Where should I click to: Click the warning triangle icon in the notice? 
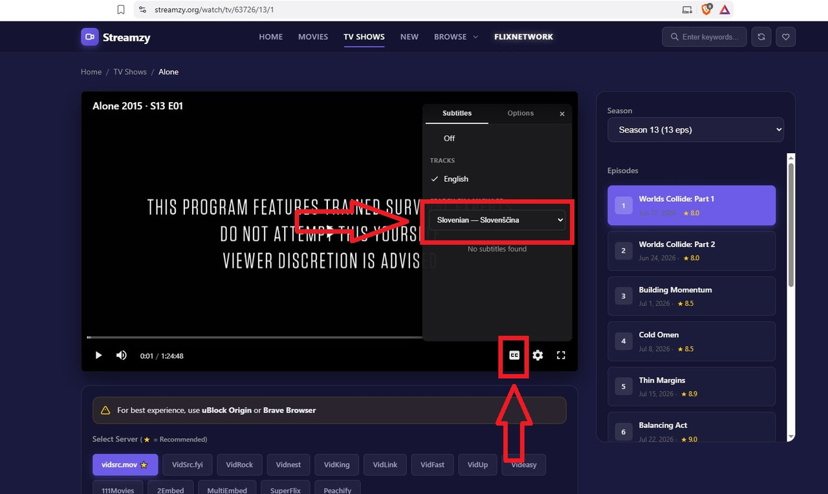click(105, 411)
